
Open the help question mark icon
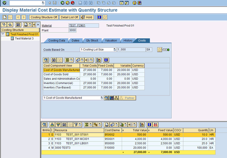[x=135, y=3]
